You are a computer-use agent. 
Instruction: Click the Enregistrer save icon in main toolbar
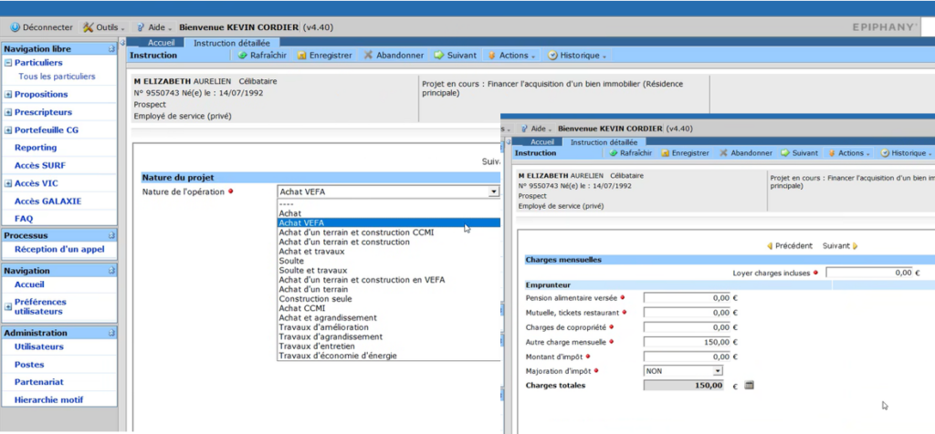click(302, 56)
